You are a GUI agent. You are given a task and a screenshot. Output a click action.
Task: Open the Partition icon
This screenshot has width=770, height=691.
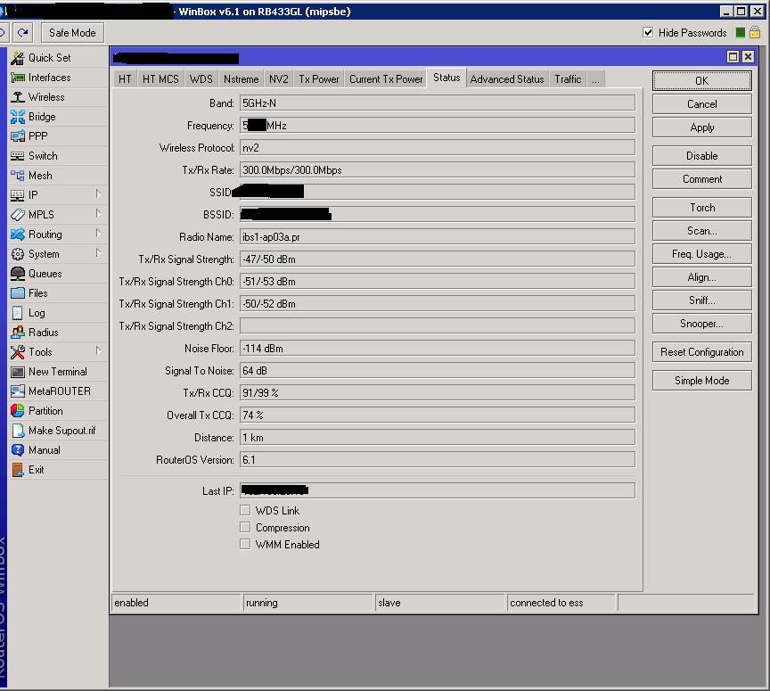(18, 411)
